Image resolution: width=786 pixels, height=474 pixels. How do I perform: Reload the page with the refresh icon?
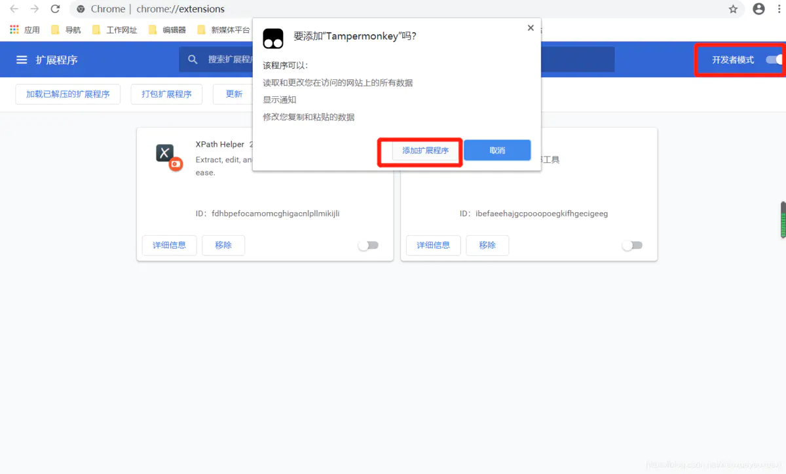(55, 9)
